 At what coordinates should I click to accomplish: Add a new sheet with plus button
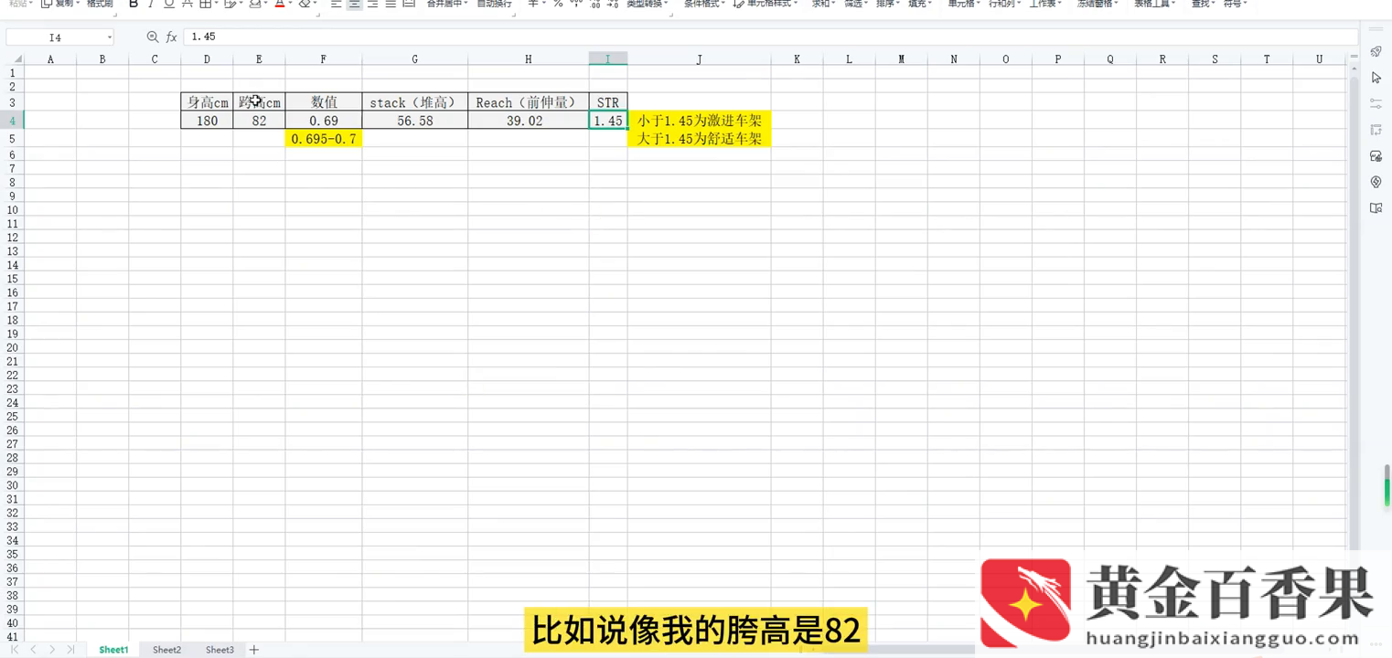point(254,650)
